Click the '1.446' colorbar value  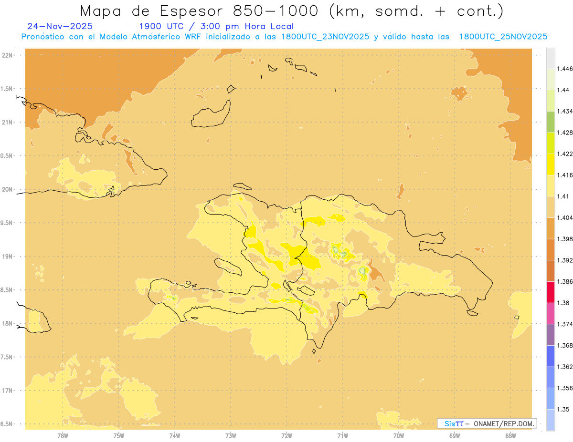click(566, 69)
